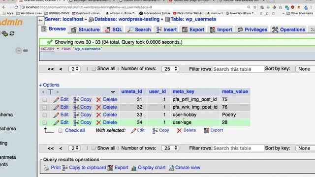The width and height of the screenshot is (315, 177).
Task: Tick the checkbox for row 31
Action: [45, 99]
